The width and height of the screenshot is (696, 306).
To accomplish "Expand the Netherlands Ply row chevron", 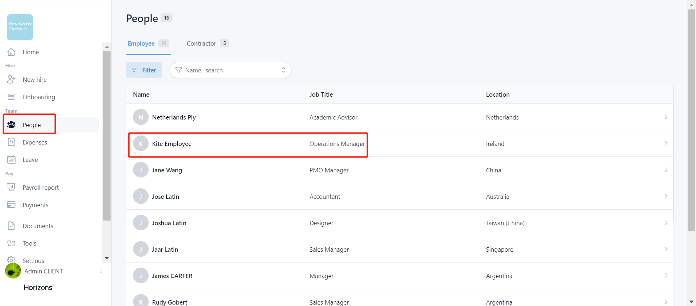I will point(666,117).
